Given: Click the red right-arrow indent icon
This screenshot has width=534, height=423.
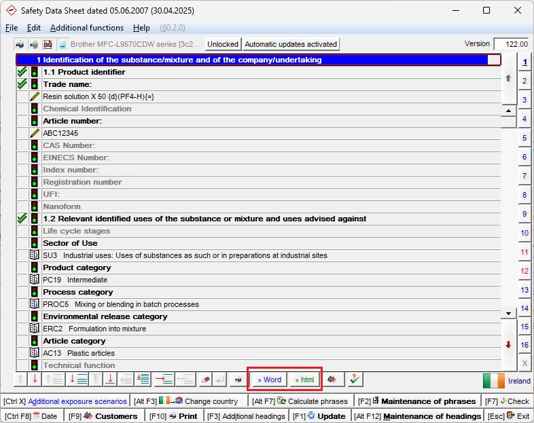Looking at the screenshot, I should (x=164, y=379).
